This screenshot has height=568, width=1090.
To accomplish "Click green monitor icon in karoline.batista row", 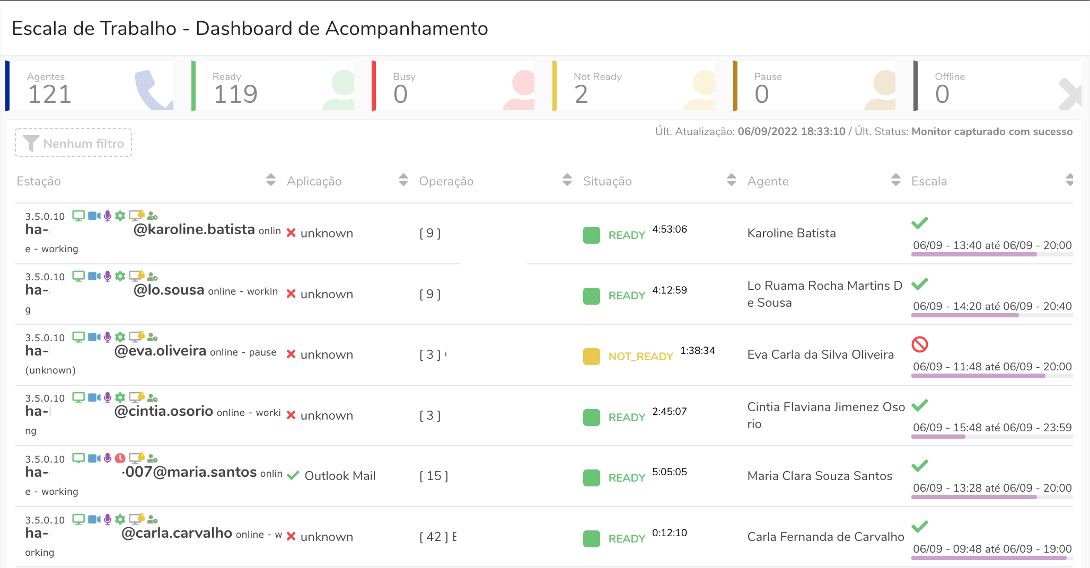I will 78,216.
